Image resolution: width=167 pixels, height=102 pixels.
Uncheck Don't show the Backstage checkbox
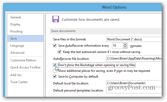pyautogui.click(x=55, y=65)
